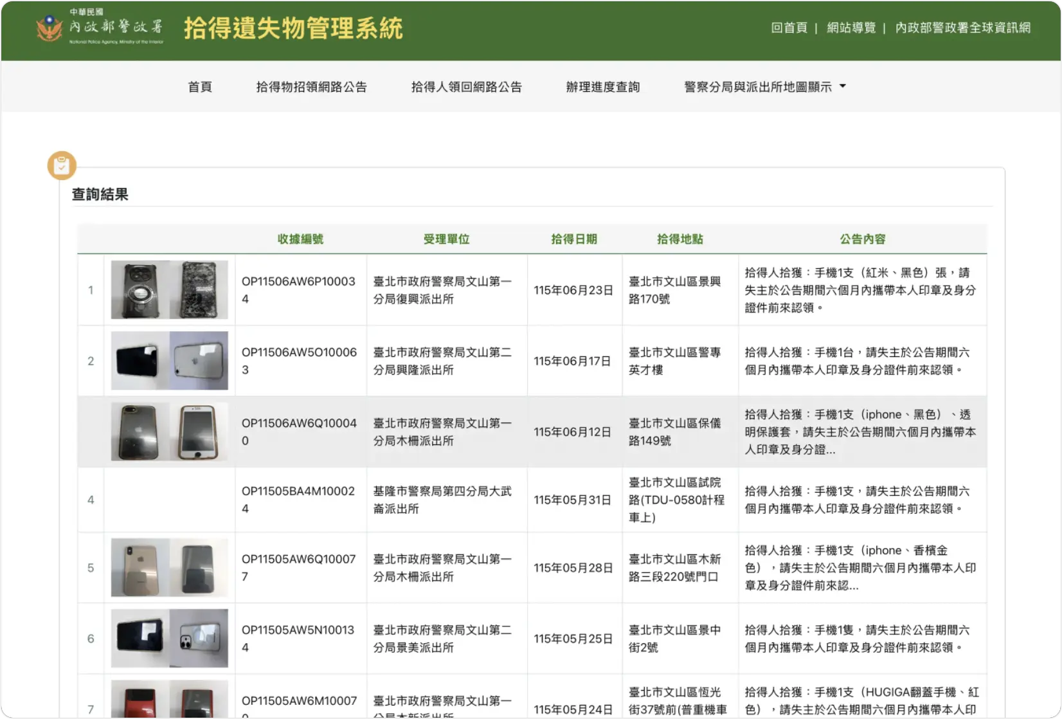Select receipt number OP11505AW6Q100077

click(299, 568)
